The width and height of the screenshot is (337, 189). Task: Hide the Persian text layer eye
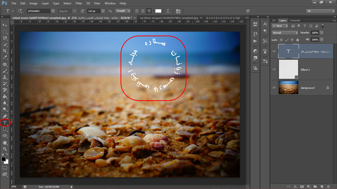pos(274,51)
